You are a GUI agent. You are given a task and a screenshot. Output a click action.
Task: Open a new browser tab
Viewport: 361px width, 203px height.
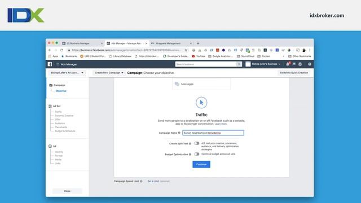(x=198, y=43)
